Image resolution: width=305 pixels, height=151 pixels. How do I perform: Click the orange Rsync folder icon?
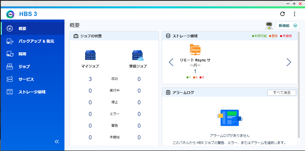195,50
